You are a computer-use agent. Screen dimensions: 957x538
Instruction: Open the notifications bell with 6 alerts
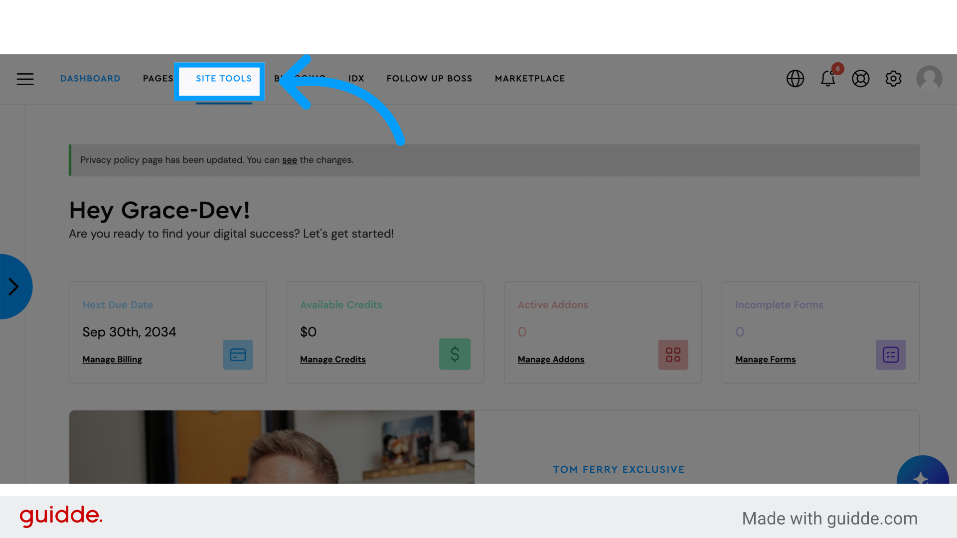pos(827,79)
